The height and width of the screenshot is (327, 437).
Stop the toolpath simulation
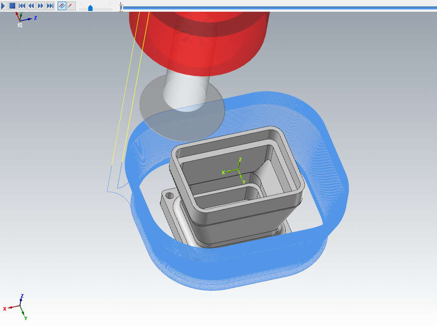[x=12, y=6]
